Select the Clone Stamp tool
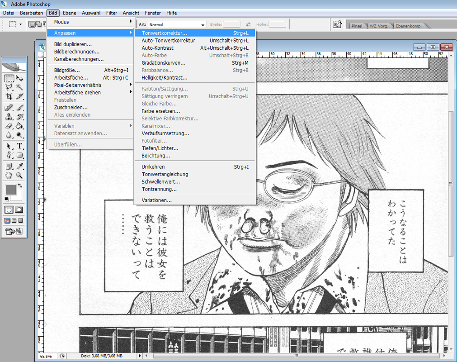The image size is (457, 362). (x=9, y=117)
